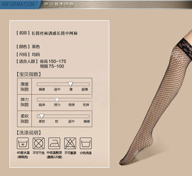192x176 pixels.
Task: Click the separate-colors wash tub icon
Action: coord(86,143)
